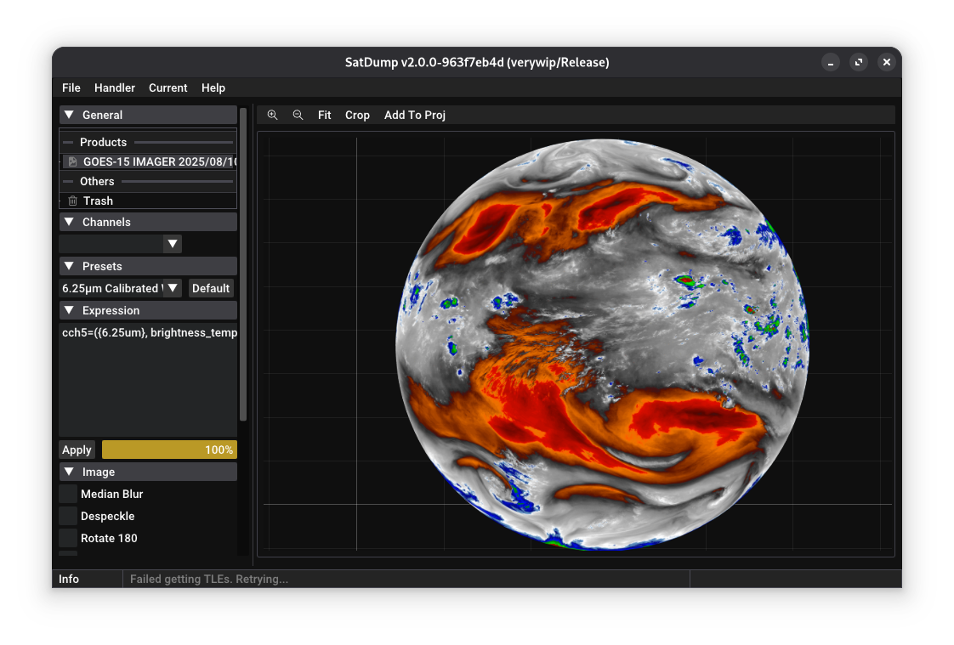Click the yellow 100% progress bar
The image size is (954, 645).
click(x=169, y=450)
